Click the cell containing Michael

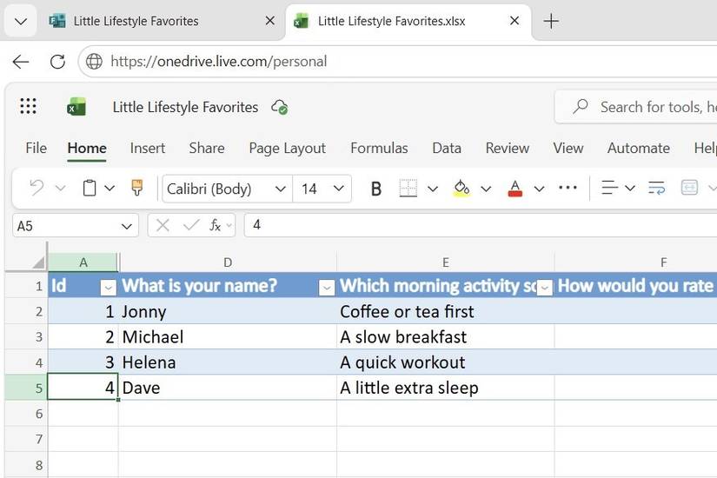227,337
